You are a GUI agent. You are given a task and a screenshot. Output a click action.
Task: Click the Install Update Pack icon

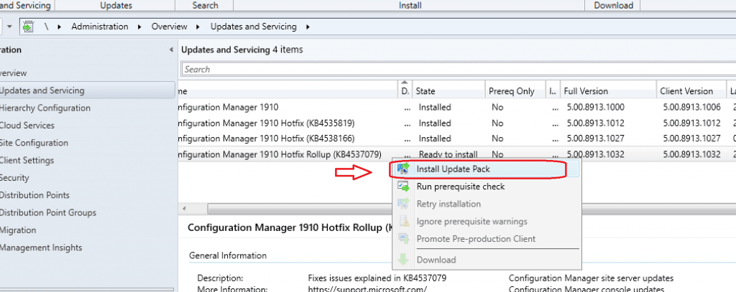(403, 169)
